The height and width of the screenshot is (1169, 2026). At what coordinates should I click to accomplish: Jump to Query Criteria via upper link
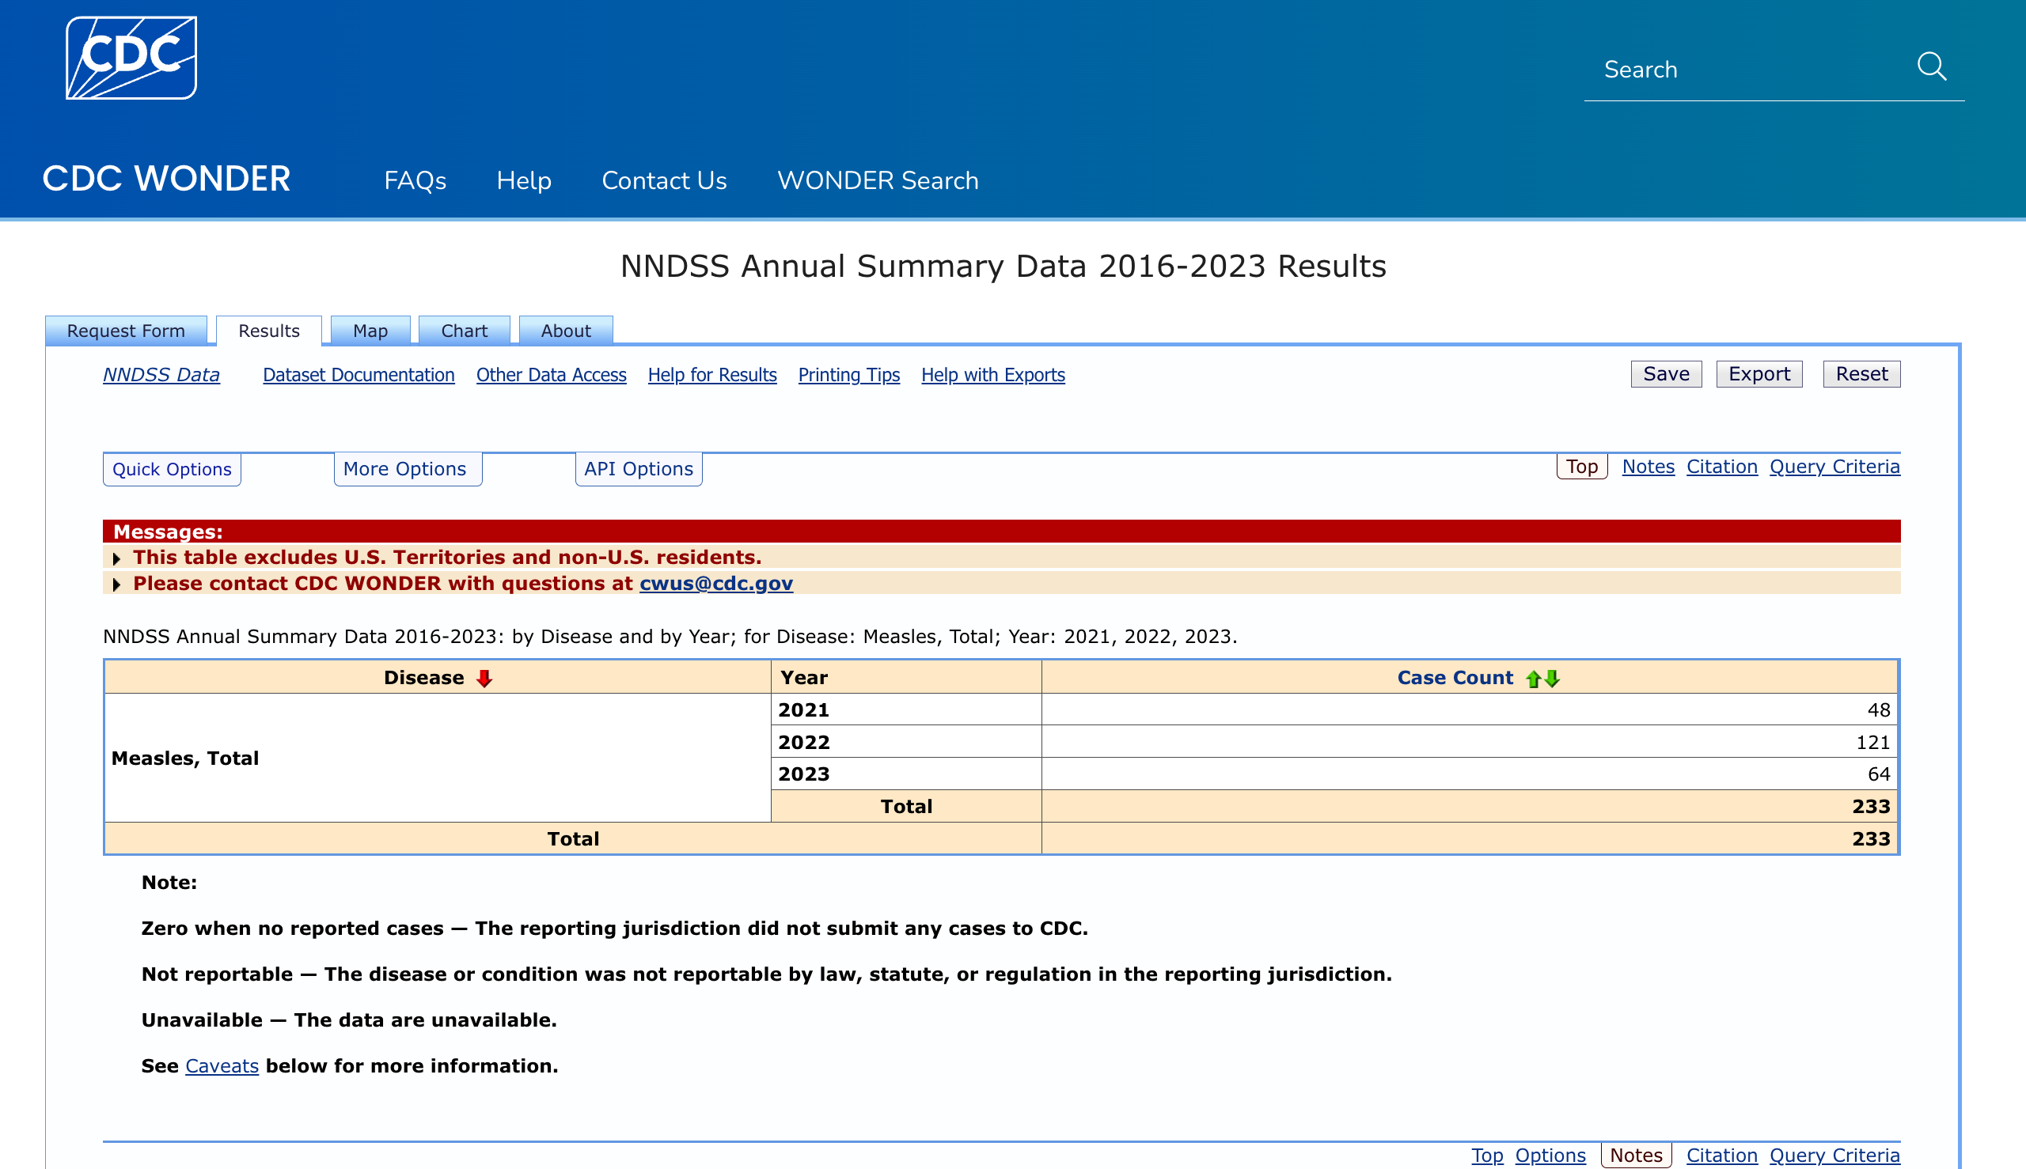[x=1834, y=467]
